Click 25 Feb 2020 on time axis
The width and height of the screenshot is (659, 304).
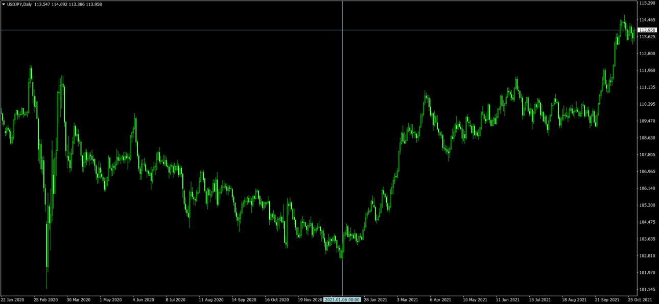click(46, 300)
